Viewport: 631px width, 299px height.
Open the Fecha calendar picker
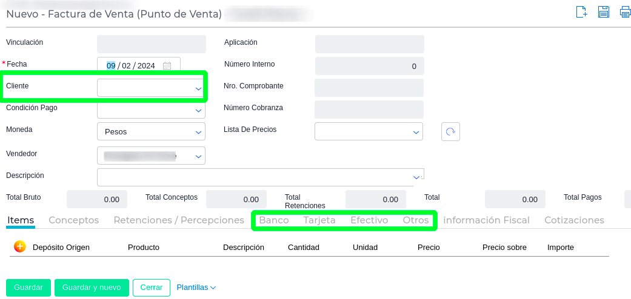167,66
